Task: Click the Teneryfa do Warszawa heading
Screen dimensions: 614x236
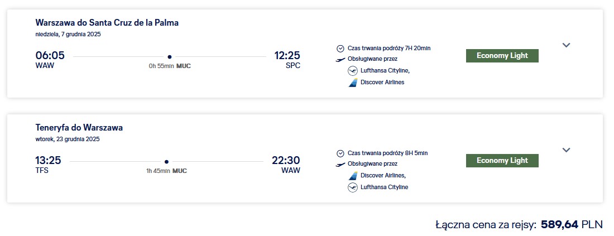Action: point(79,128)
